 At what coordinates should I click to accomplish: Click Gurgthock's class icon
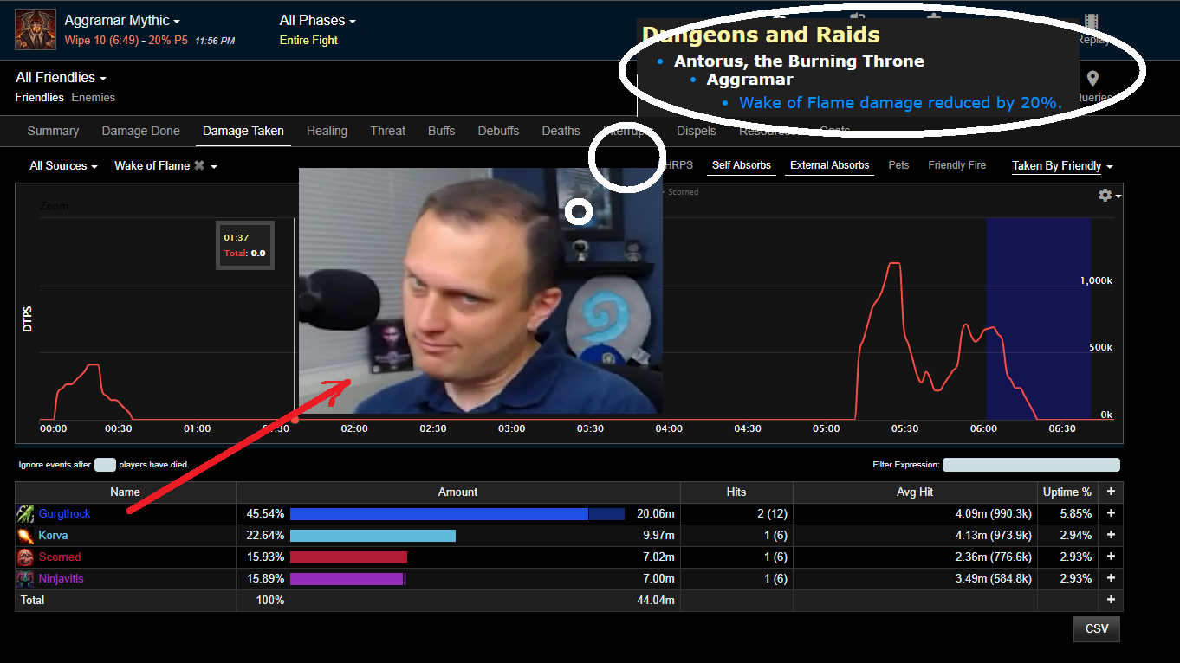pos(25,514)
